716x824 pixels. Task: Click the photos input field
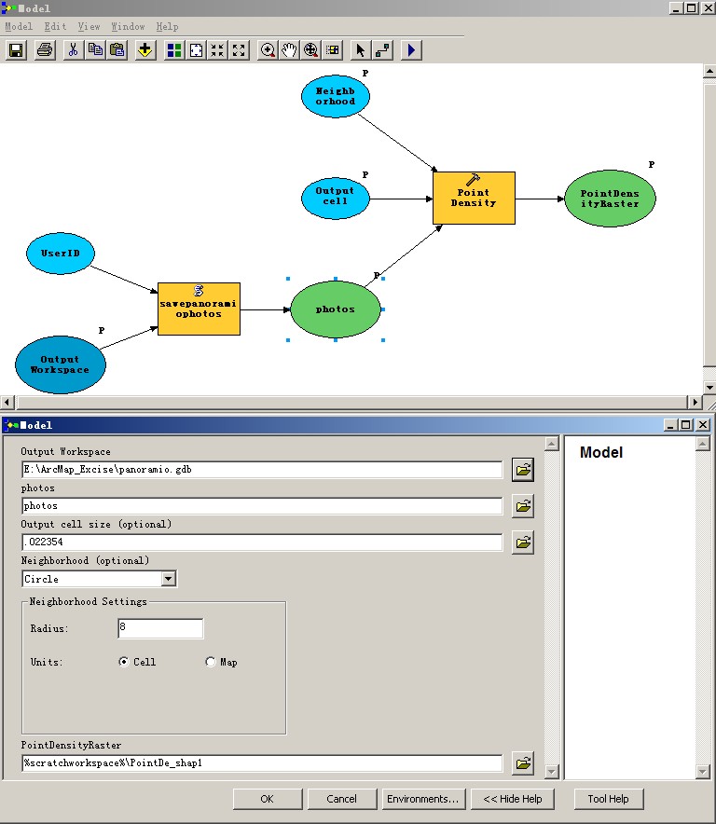coord(262,505)
